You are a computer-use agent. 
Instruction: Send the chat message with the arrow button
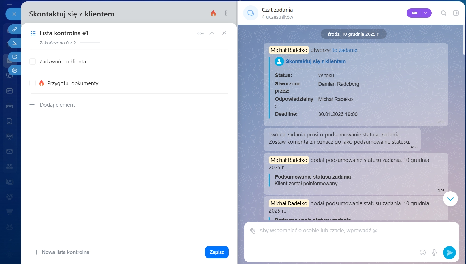pyautogui.click(x=449, y=253)
